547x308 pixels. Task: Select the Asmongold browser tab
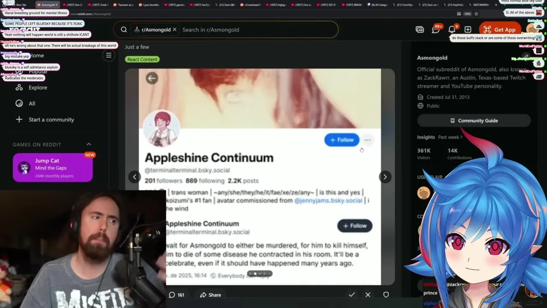(x=47, y=5)
